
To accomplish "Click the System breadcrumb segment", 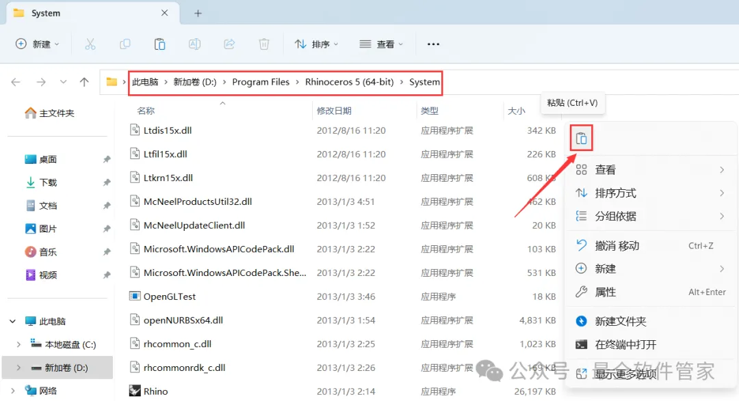I will point(424,82).
